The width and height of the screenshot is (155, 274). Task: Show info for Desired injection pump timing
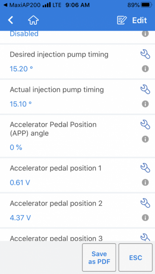click(145, 69)
